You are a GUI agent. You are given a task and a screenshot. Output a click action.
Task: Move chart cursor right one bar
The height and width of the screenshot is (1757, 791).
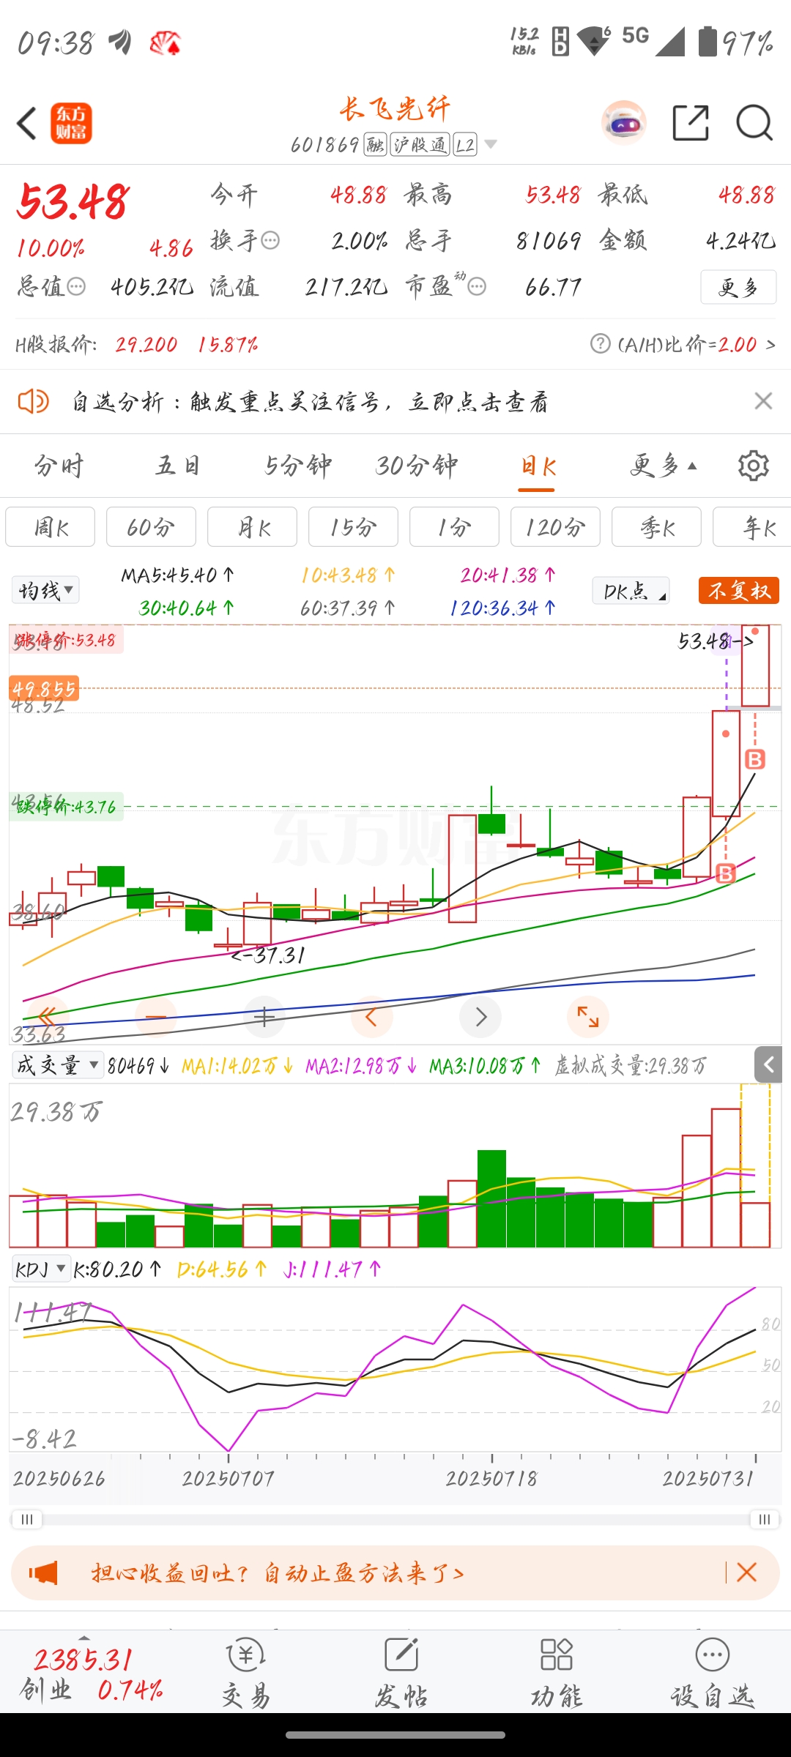[x=480, y=1016]
